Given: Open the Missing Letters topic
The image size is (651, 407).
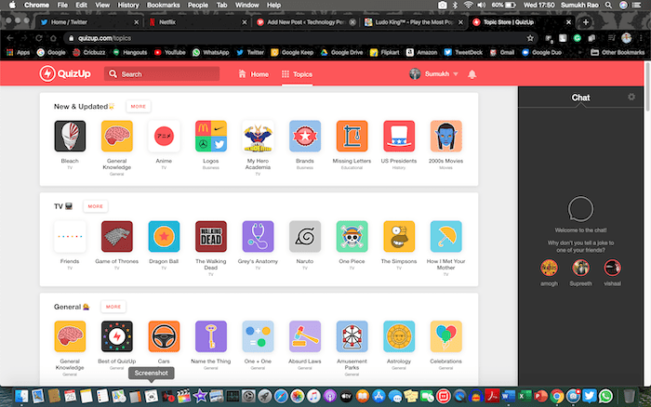Looking at the screenshot, I should point(352,136).
